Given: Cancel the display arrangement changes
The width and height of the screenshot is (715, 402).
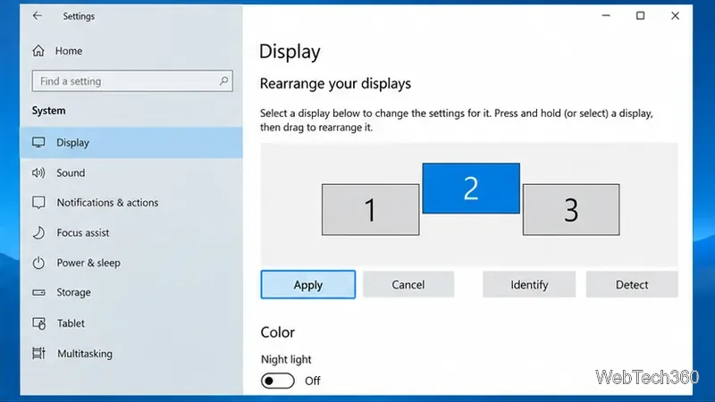Looking at the screenshot, I should [408, 284].
